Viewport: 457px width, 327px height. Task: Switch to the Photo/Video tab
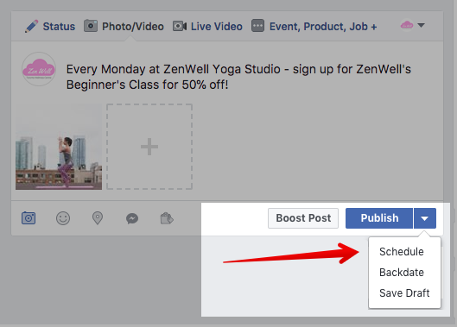pyautogui.click(x=124, y=26)
